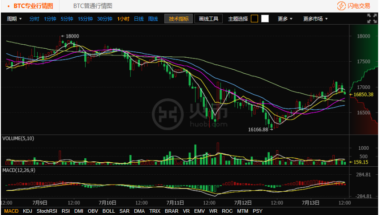
Task: Open the 周期 period dropdown
Action: point(14,19)
